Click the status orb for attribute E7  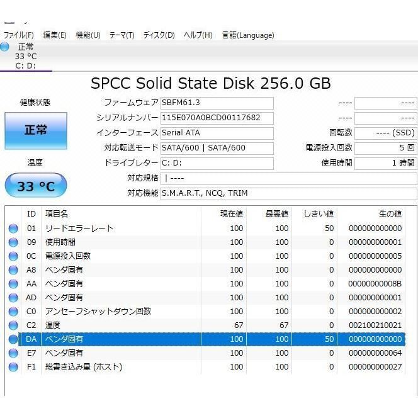pyautogui.click(x=13, y=353)
